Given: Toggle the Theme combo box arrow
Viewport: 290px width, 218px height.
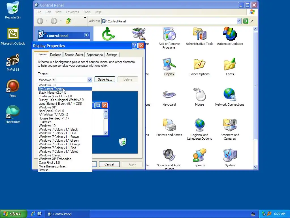Looking at the screenshot, I should click(x=89, y=80).
